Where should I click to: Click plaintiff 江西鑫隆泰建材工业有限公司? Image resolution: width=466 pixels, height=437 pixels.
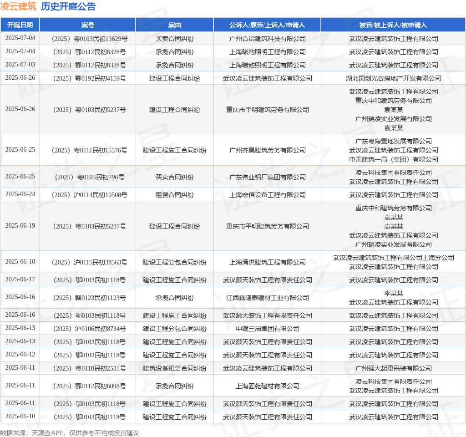click(268, 298)
